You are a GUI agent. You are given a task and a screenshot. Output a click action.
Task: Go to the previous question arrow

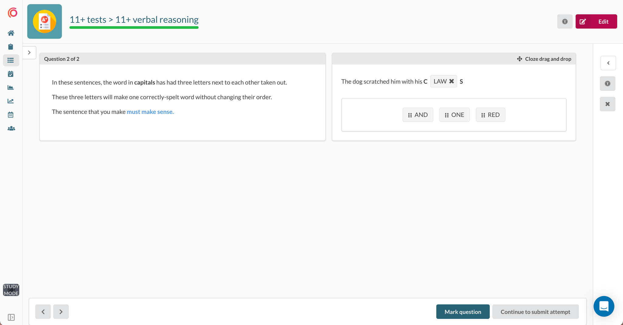coord(43,312)
